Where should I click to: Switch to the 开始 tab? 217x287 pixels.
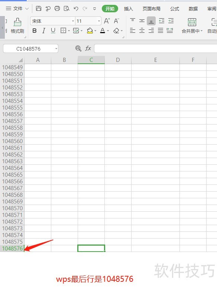point(110,9)
